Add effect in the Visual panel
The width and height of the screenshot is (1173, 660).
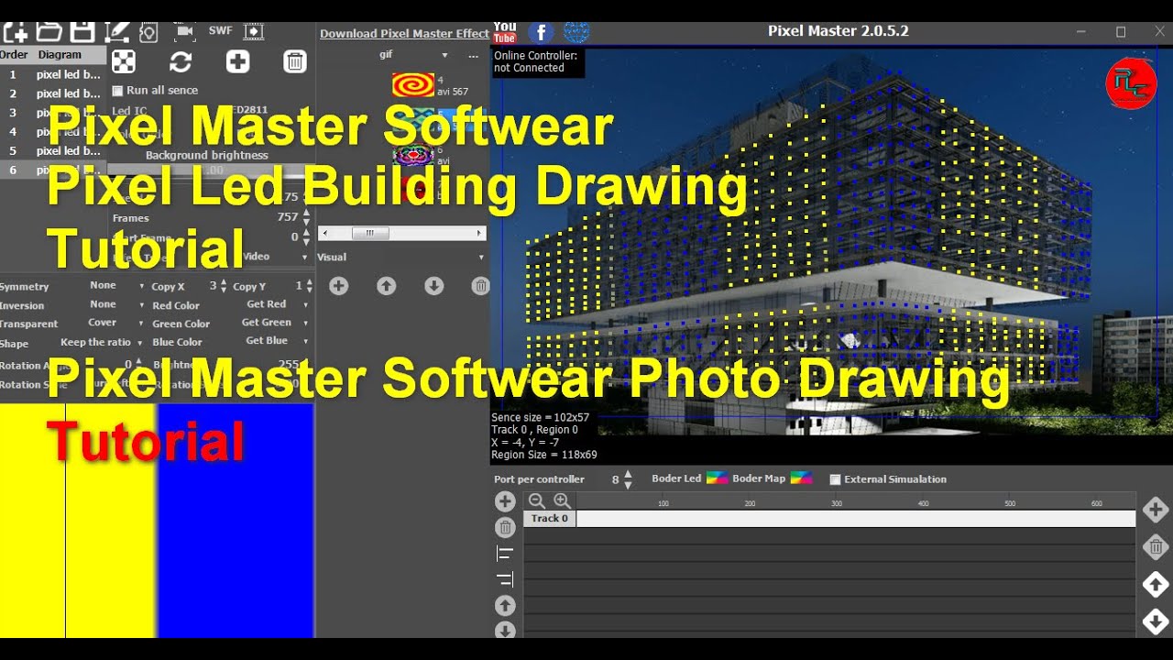point(339,286)
